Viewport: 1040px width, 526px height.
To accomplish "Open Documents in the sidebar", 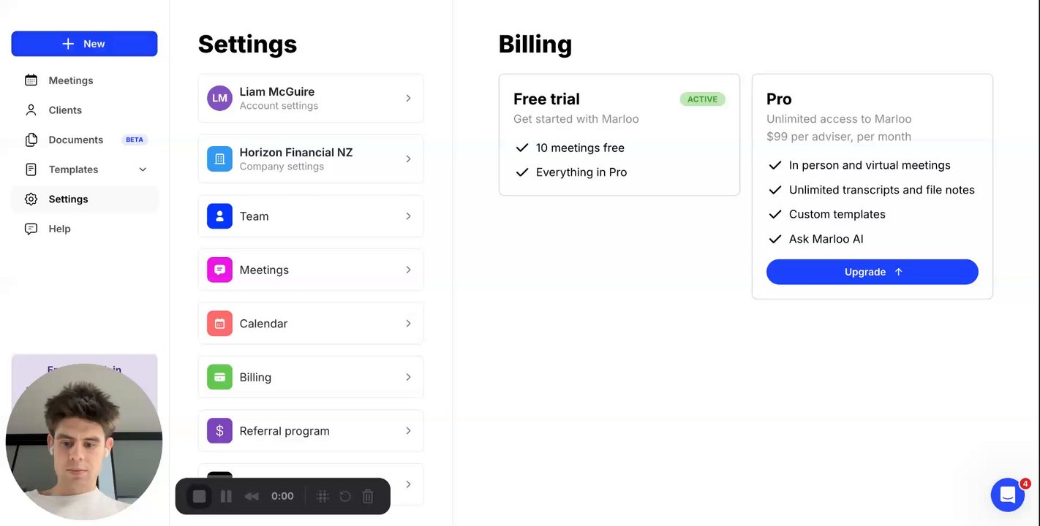I will pyautogui.click(x=75, y=140).
